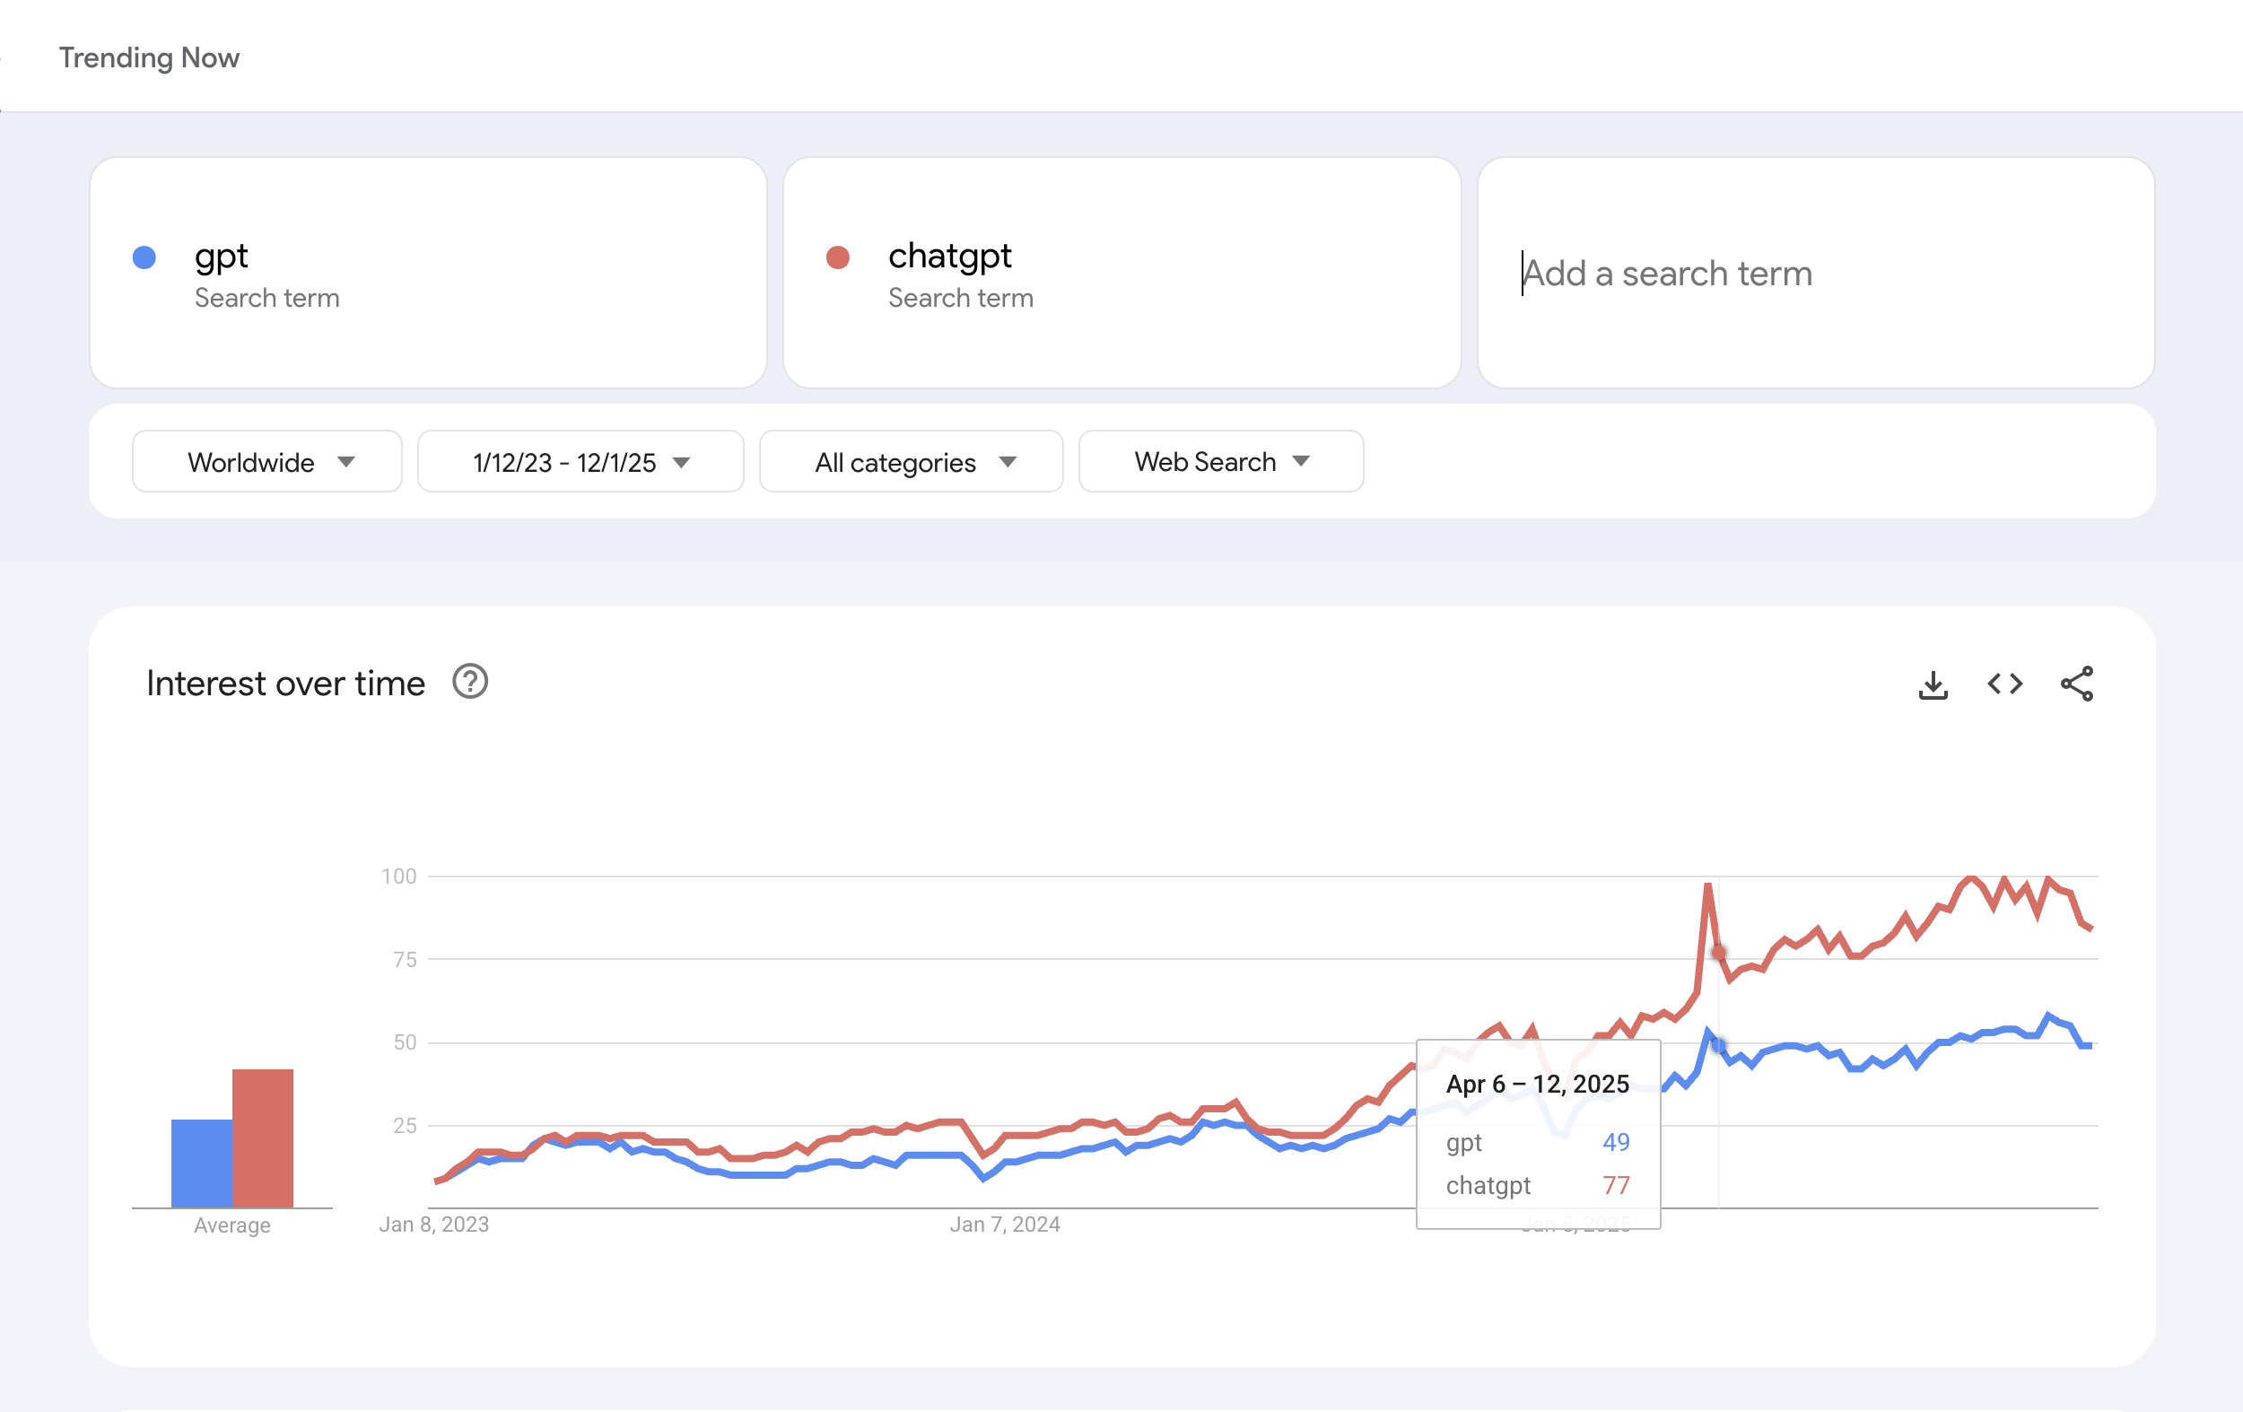Share the interest over time chart
The image size is (2243, 1412).
[2076, 684]
